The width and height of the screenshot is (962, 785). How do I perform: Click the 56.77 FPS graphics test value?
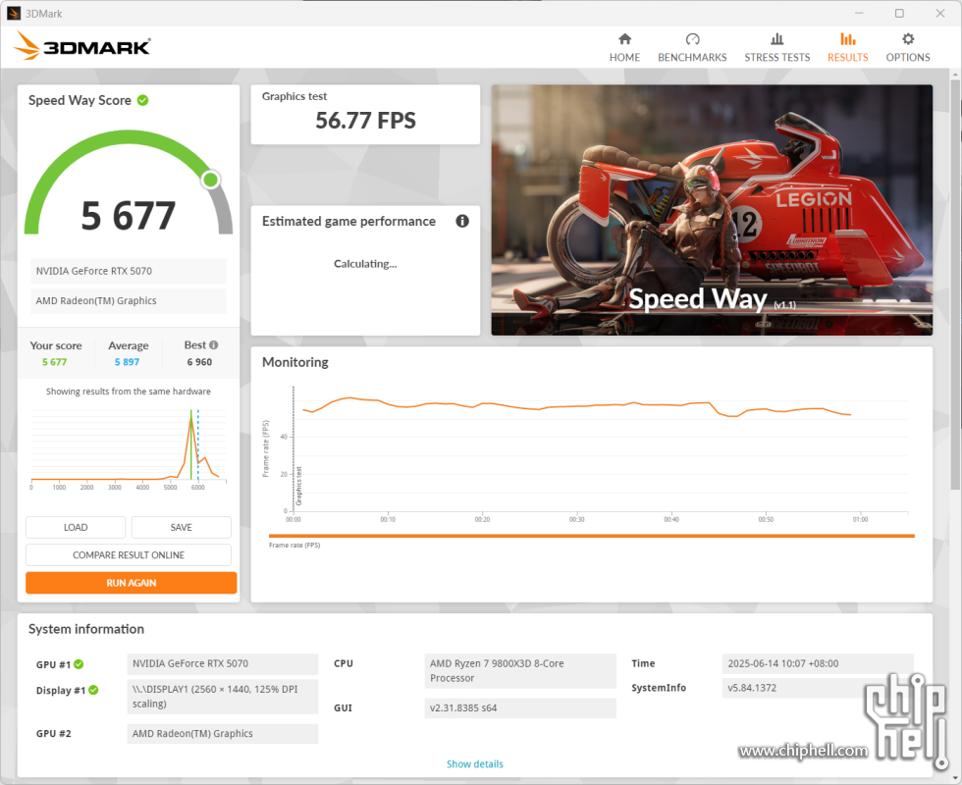pos(365,120)
